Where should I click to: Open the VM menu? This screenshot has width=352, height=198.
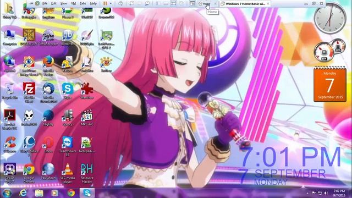pyautogui.click(x=73, y=3)
